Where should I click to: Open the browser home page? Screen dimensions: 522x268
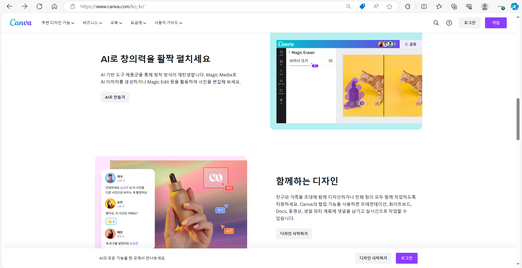[x=54, y=7]
